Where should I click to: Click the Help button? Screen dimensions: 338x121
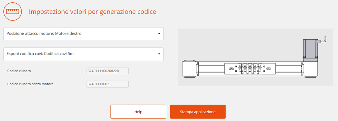pos(138,112)
